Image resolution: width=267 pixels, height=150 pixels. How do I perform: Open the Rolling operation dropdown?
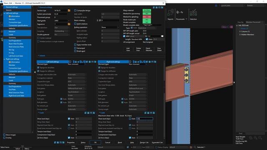pos(118,27)
